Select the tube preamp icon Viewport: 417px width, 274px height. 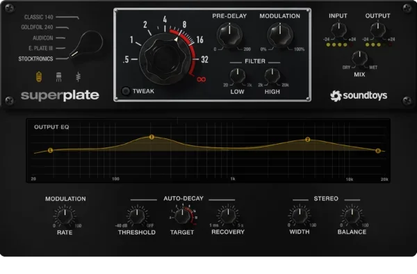[39, 77]
